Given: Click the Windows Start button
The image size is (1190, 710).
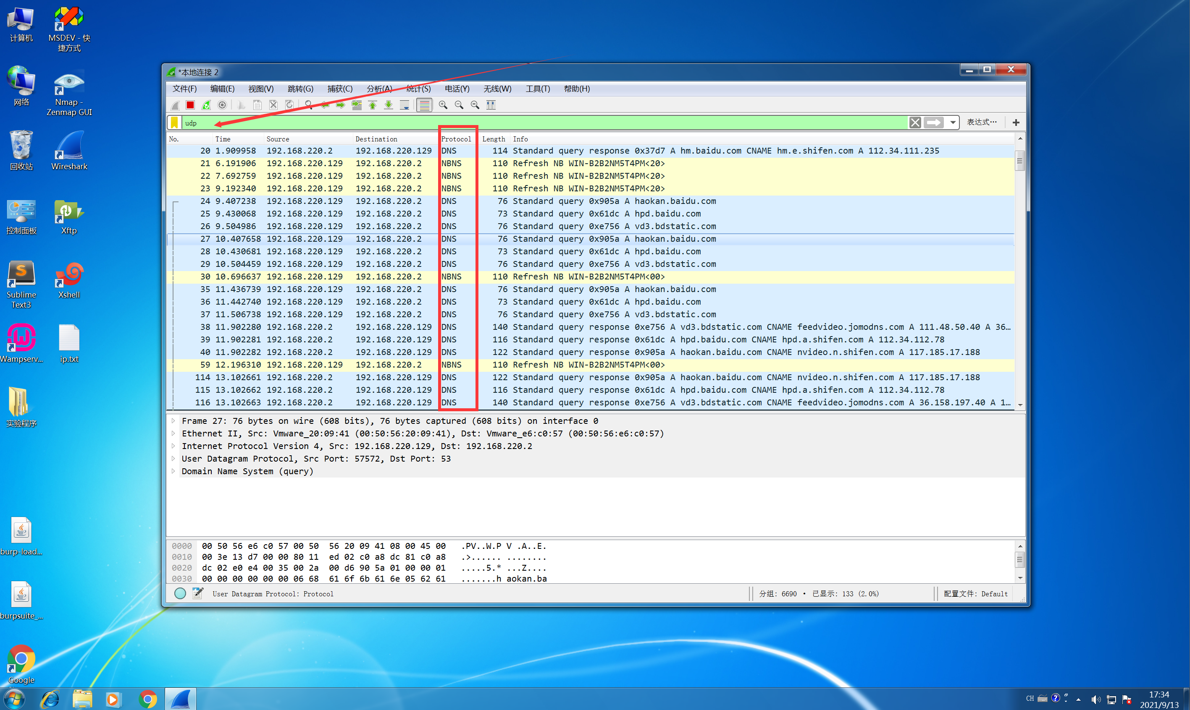Looking at the screenshot, I should 14,699.
